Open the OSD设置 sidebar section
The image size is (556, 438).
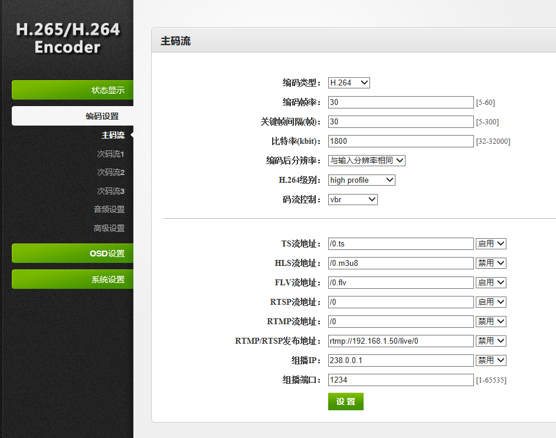pos(73,253)
